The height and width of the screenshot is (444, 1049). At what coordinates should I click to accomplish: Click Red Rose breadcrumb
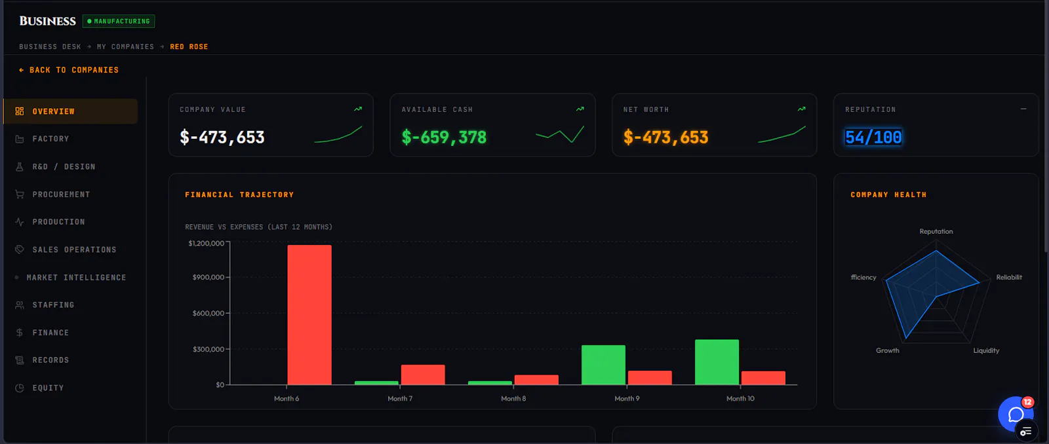[x=189, y=46]
